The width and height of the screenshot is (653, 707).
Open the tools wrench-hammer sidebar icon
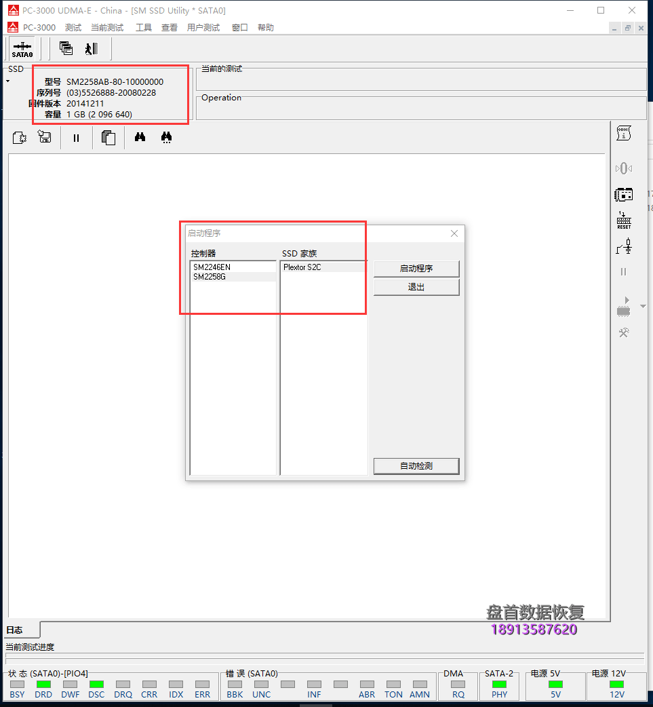coord(624,332)
